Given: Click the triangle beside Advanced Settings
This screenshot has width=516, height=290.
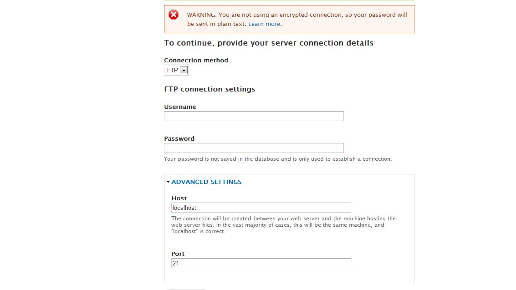Looking at the screenshot, I should pyautogui.click(x=168, y=182).
